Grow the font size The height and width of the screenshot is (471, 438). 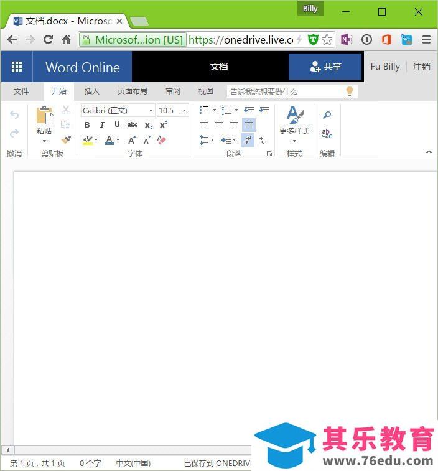[132, 140]
